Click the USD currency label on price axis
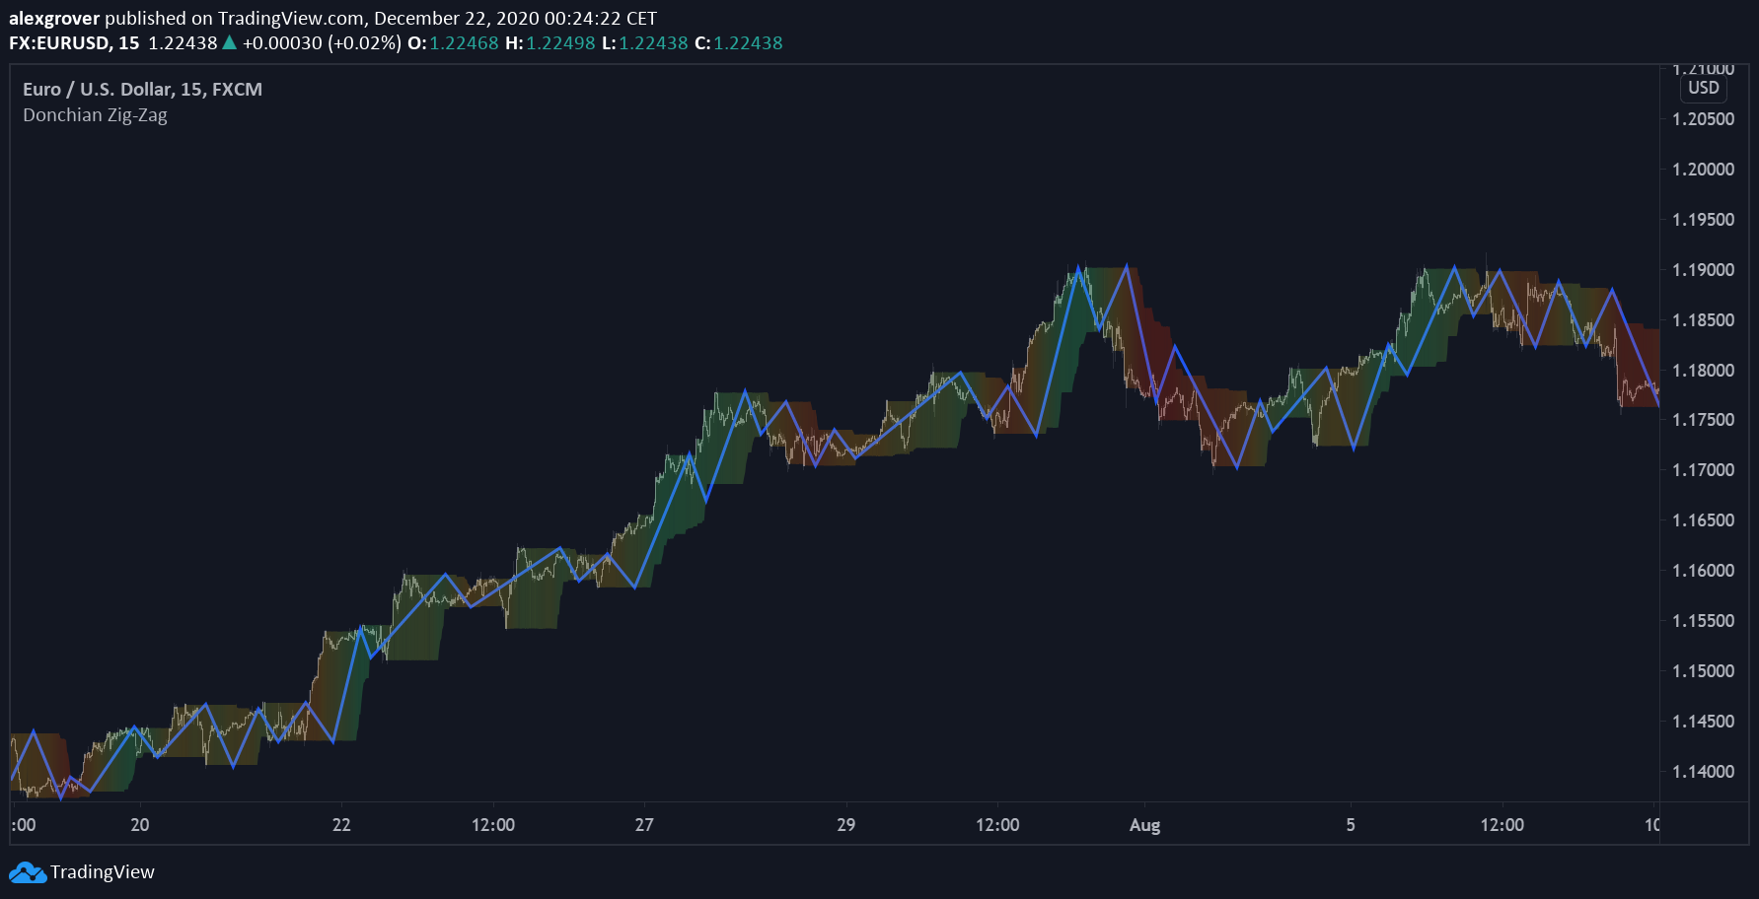Screen dimensions: 1759x899 tap(1704, 88)
